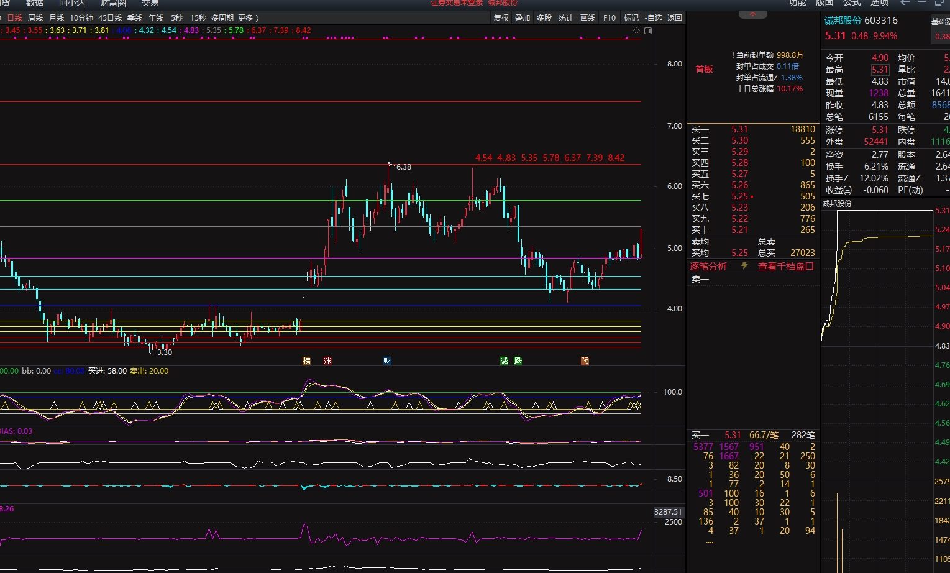Screen dimensions: 950x573
Task: Click the lightning bolt icon beside 逐笔分析
Action: (744, 266)
